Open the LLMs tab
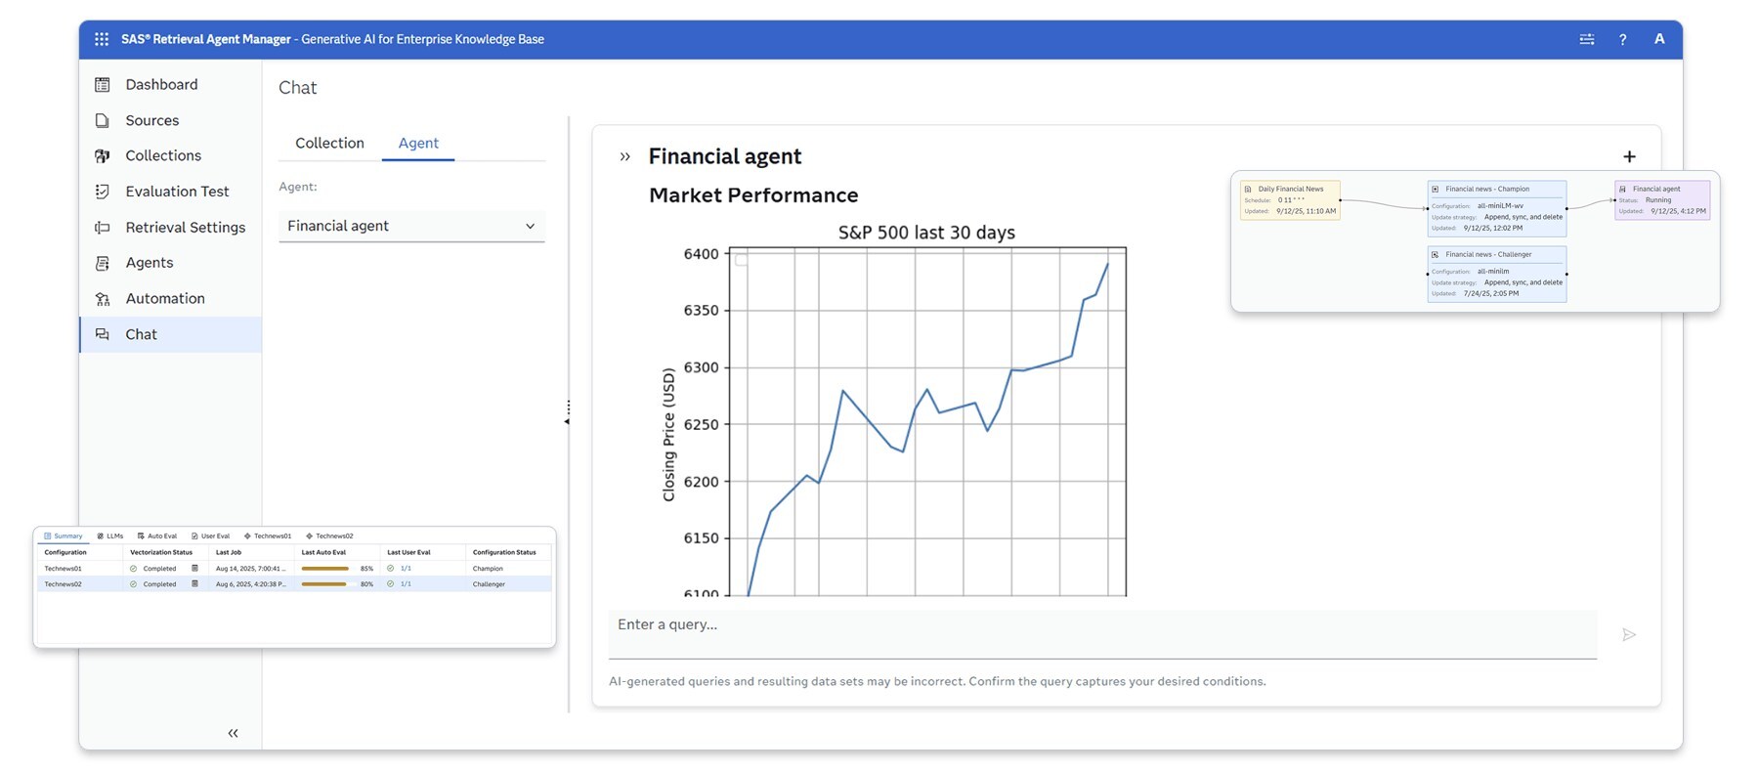The image size is (1759, 771). [x=110, y=535]
